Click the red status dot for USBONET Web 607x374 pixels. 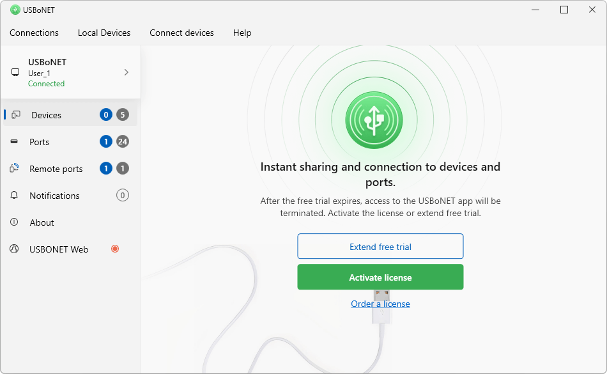[x=115, y=249]
